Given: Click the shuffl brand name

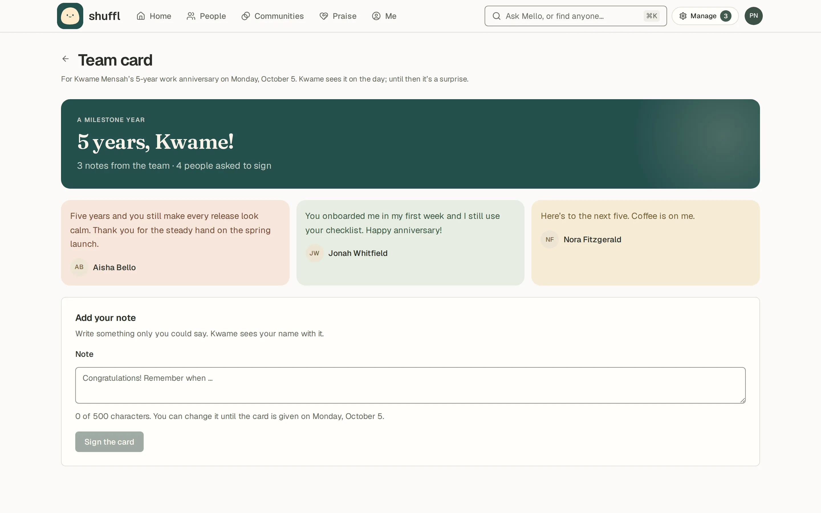Looking at the screenshot, I should pos(104,16).
